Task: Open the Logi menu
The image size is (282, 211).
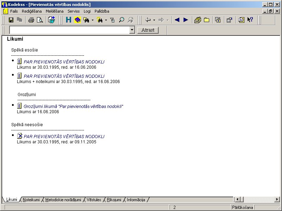Action: (87, 11)
